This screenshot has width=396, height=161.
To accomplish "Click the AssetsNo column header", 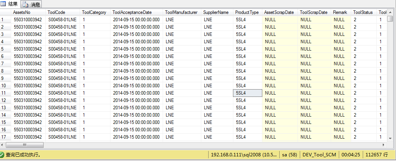I will pyautogui.click(x=29, y=12).
